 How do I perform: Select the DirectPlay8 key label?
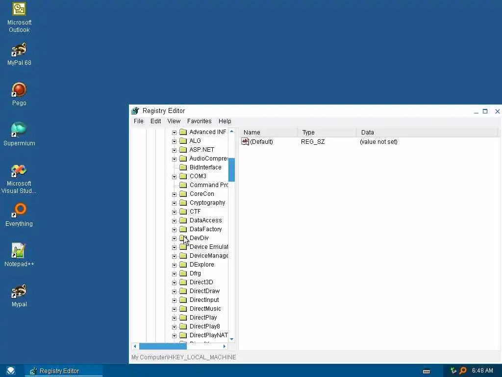204,326
